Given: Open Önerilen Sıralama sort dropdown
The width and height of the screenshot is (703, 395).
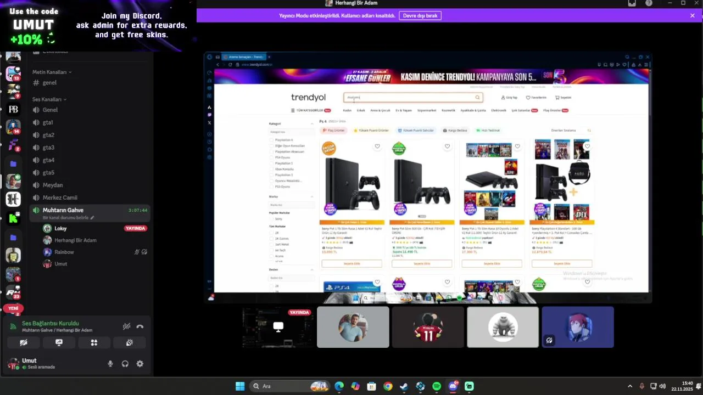Looking at the screenshot, I should pyautogui.click(x=571, y=131).
